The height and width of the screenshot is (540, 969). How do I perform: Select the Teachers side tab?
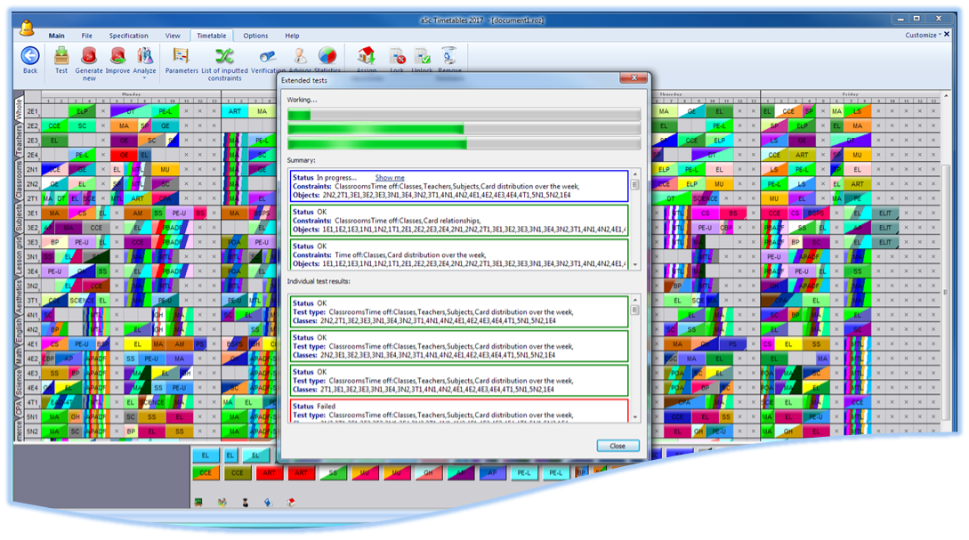pyautogui.click(x=20, y=142)
